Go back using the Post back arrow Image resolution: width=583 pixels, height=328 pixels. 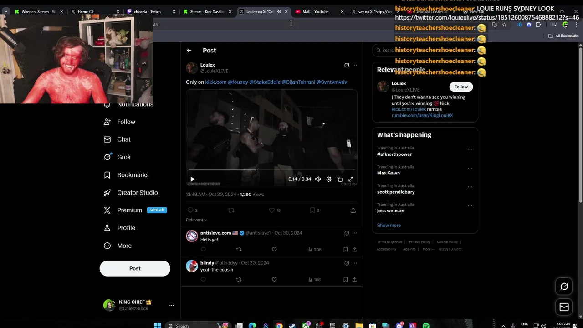(x=189, y=51)
